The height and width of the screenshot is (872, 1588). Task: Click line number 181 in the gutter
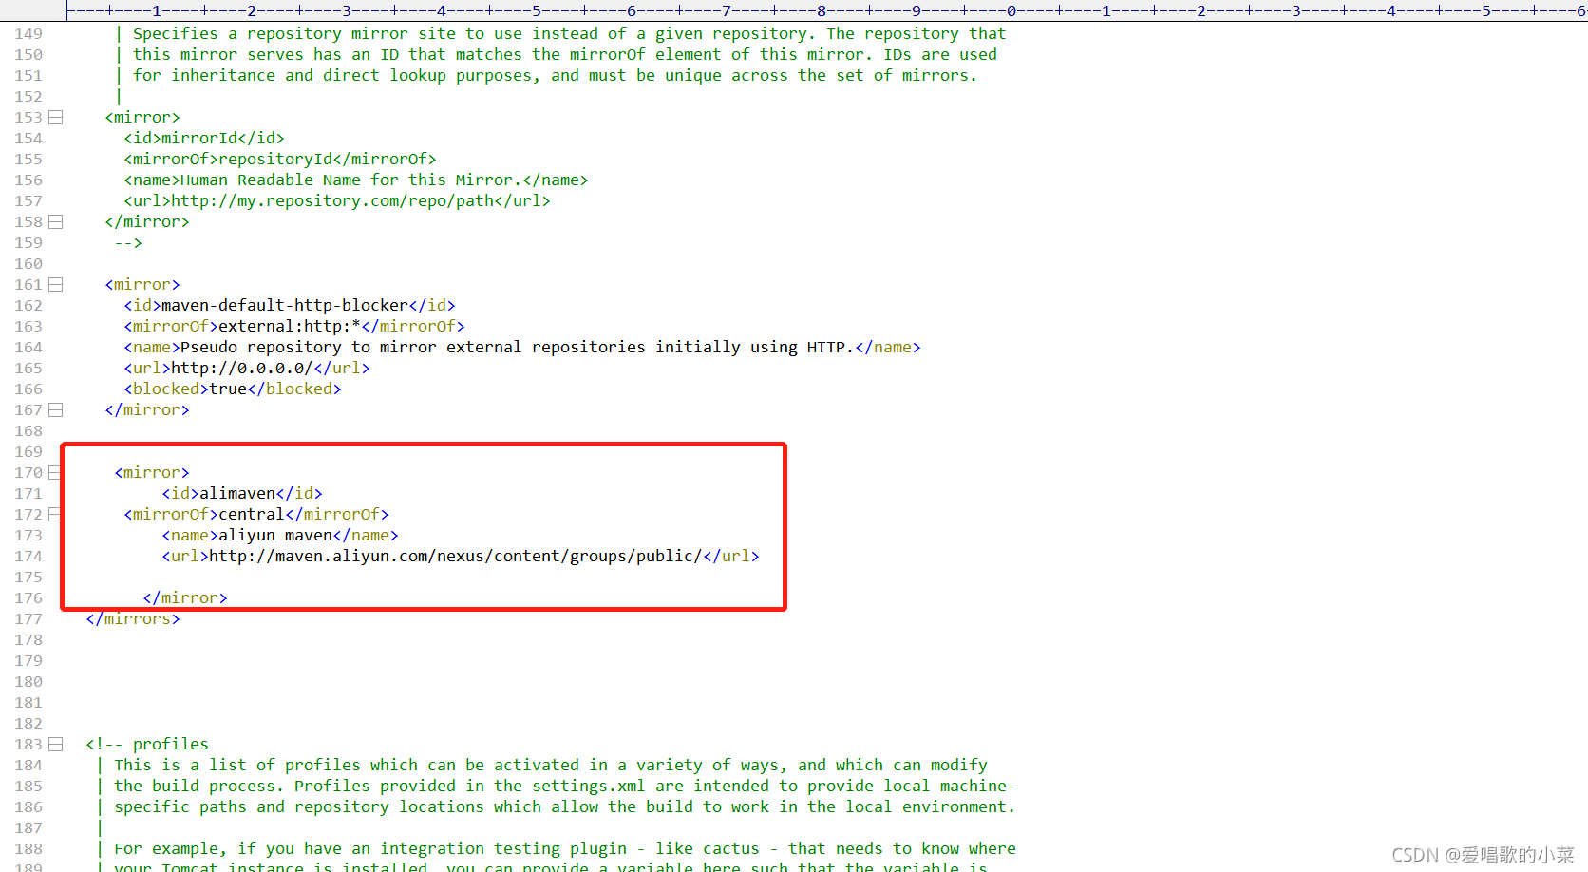tap(28, 703)
